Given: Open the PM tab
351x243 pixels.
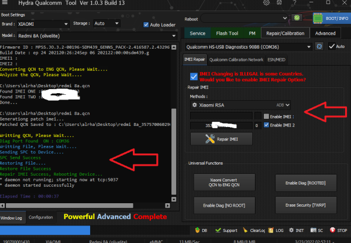Looking at the screenshot, I should (x=252, y=33).
